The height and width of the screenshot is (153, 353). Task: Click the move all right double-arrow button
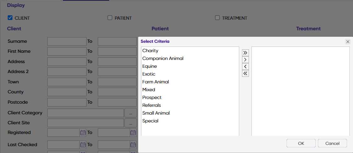coord(245,53)
